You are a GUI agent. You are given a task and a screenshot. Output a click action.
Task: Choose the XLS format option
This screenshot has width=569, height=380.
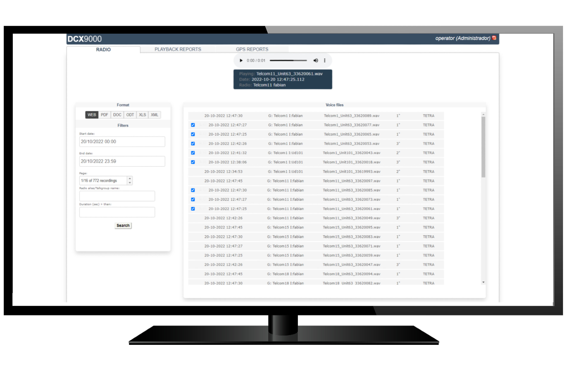142,115
